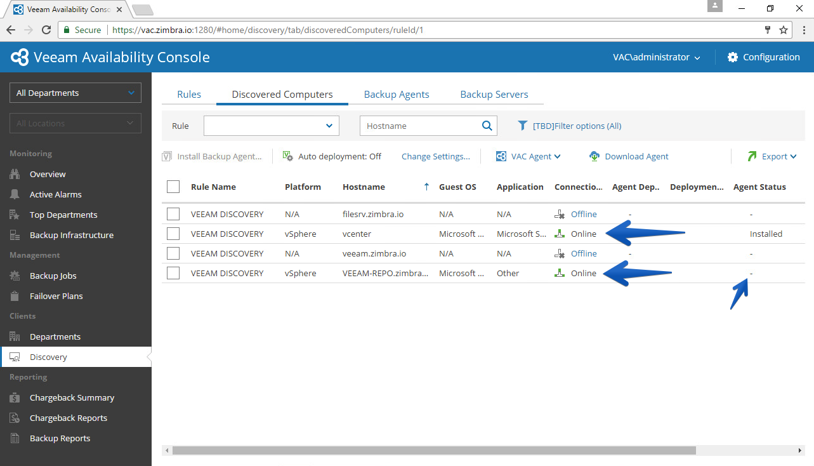Click the Auto deployment gear icon

point(287,156)
